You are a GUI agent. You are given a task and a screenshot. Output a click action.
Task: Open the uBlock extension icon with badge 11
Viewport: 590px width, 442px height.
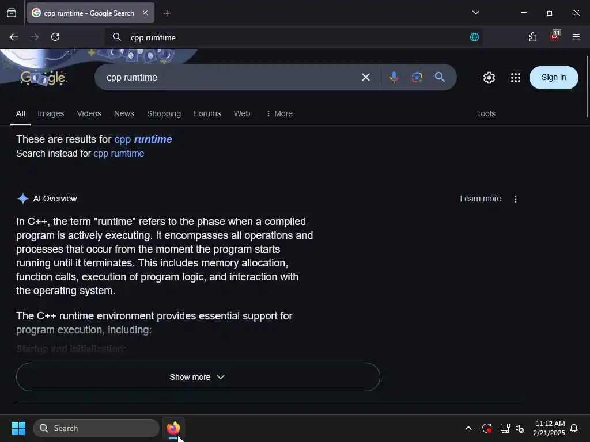(x=555, y=36)
